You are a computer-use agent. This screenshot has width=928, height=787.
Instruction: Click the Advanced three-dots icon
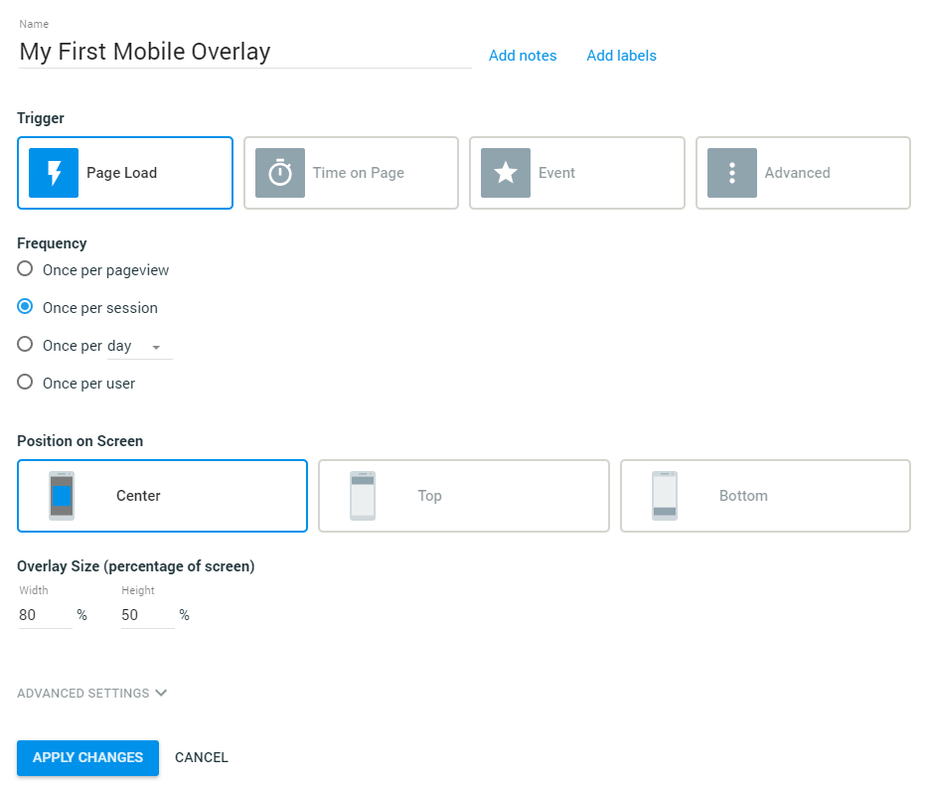coord(732,173)
